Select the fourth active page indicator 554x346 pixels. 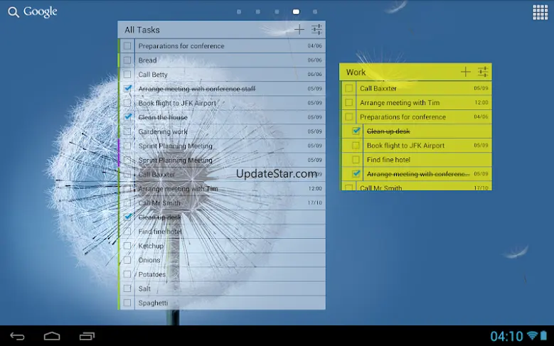click(x=296, y=11)
